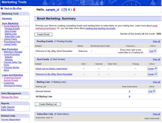Open Sent Emails in the sidebar
162x123 pixels.
click(x=10, y=31)
